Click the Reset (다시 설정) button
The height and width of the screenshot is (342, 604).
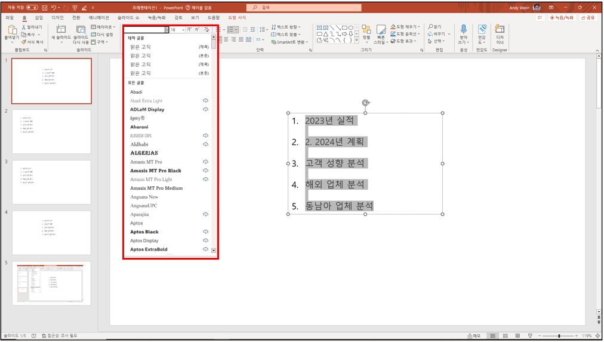[101, 35]
